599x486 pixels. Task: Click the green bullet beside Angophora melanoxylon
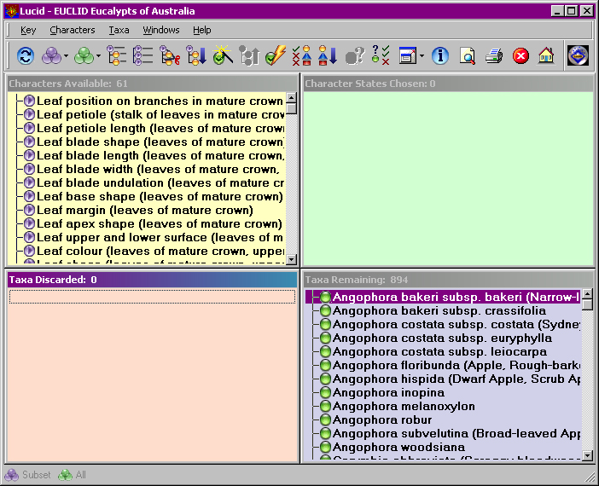point(325,406)
